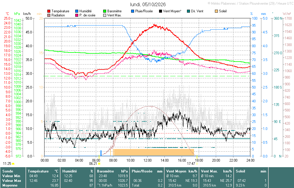The image size is (294, 188).
Task: Click the mean wind max 'NE 19.3'
Action: click(x=191, y=181)
